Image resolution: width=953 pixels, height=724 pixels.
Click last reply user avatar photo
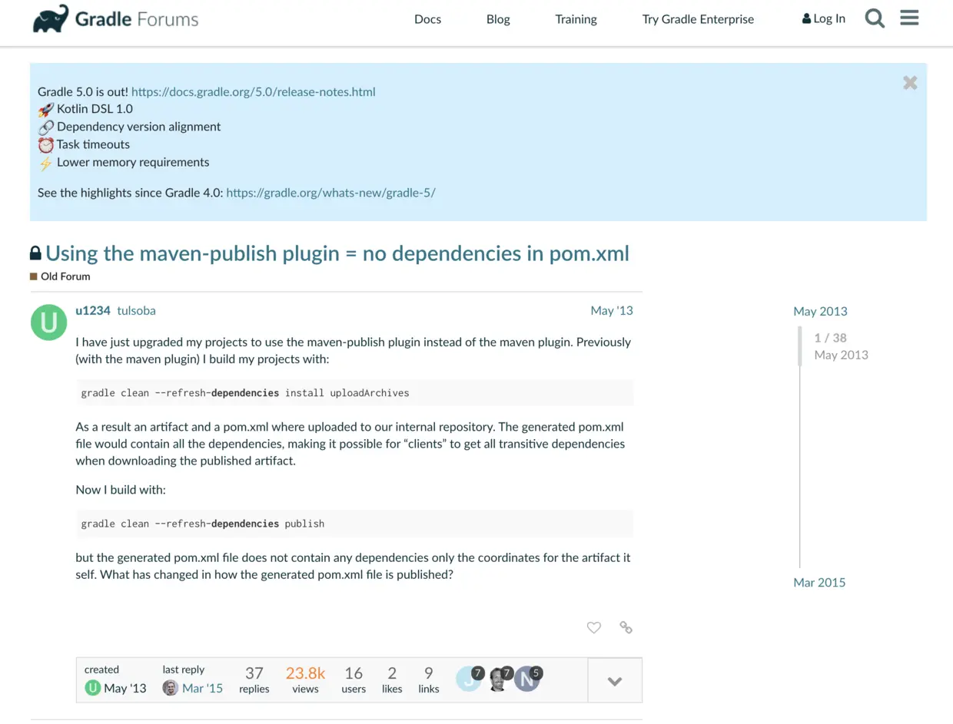[x=171, y=688]
